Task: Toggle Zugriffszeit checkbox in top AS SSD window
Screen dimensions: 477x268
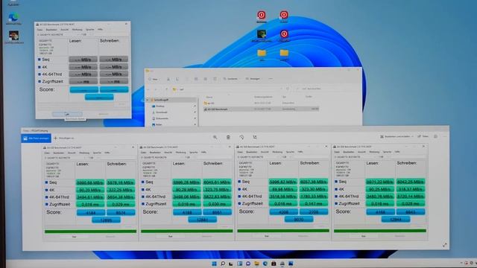Action: click(40, 81)
